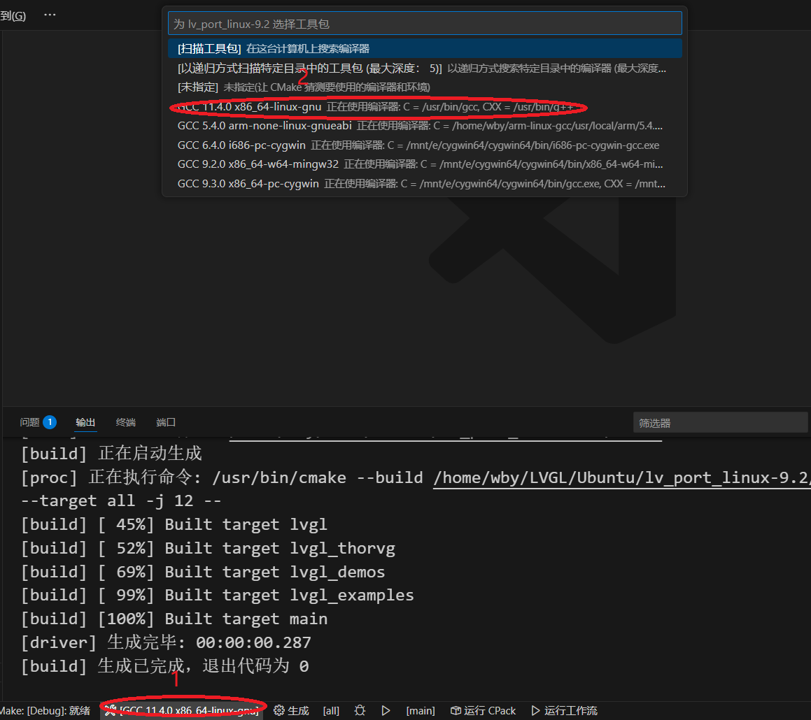Switch to the Output (输出) tab
This screenshot has width=811, height=720.
(x=85, y=422)
